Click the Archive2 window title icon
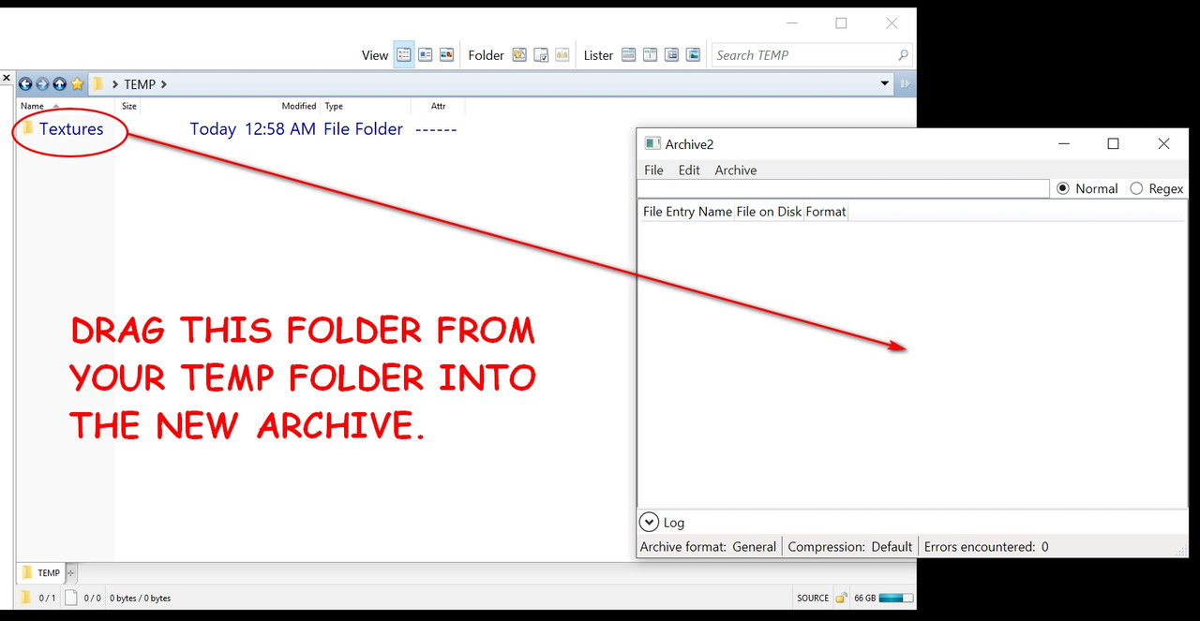Viewport: 1200px width, 621px height. click(652, 143)
